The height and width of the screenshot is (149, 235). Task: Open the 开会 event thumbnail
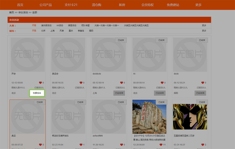click(28, 55)
